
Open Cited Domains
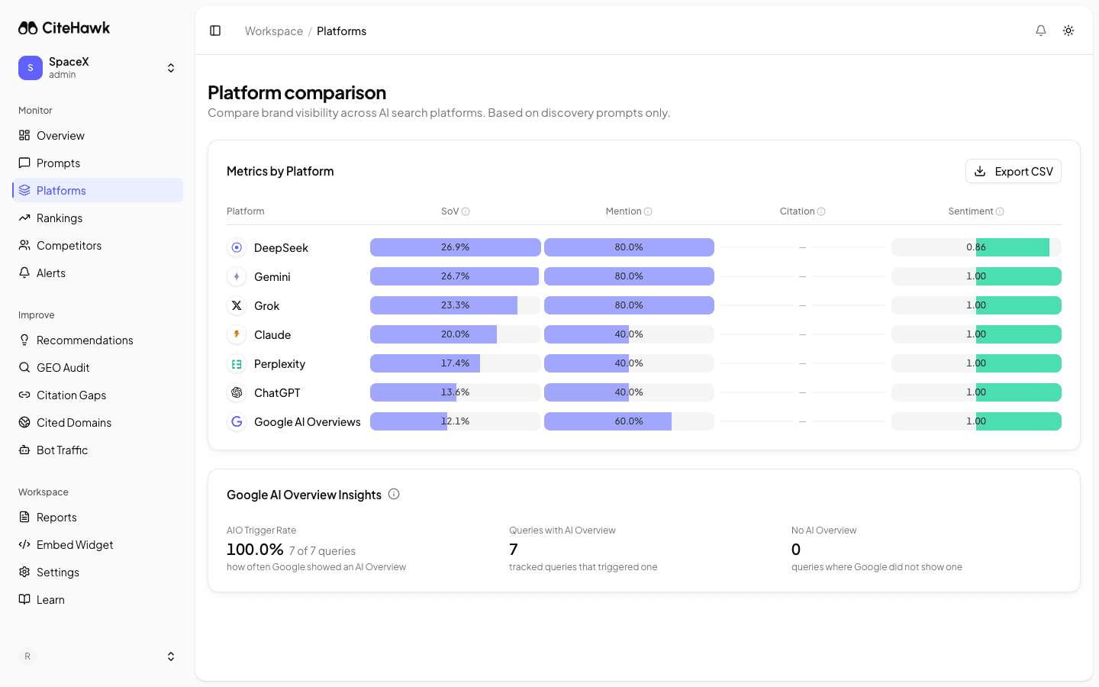[x=98, y=422]
